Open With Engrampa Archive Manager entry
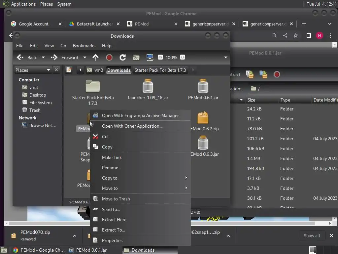 click(140, 115)
